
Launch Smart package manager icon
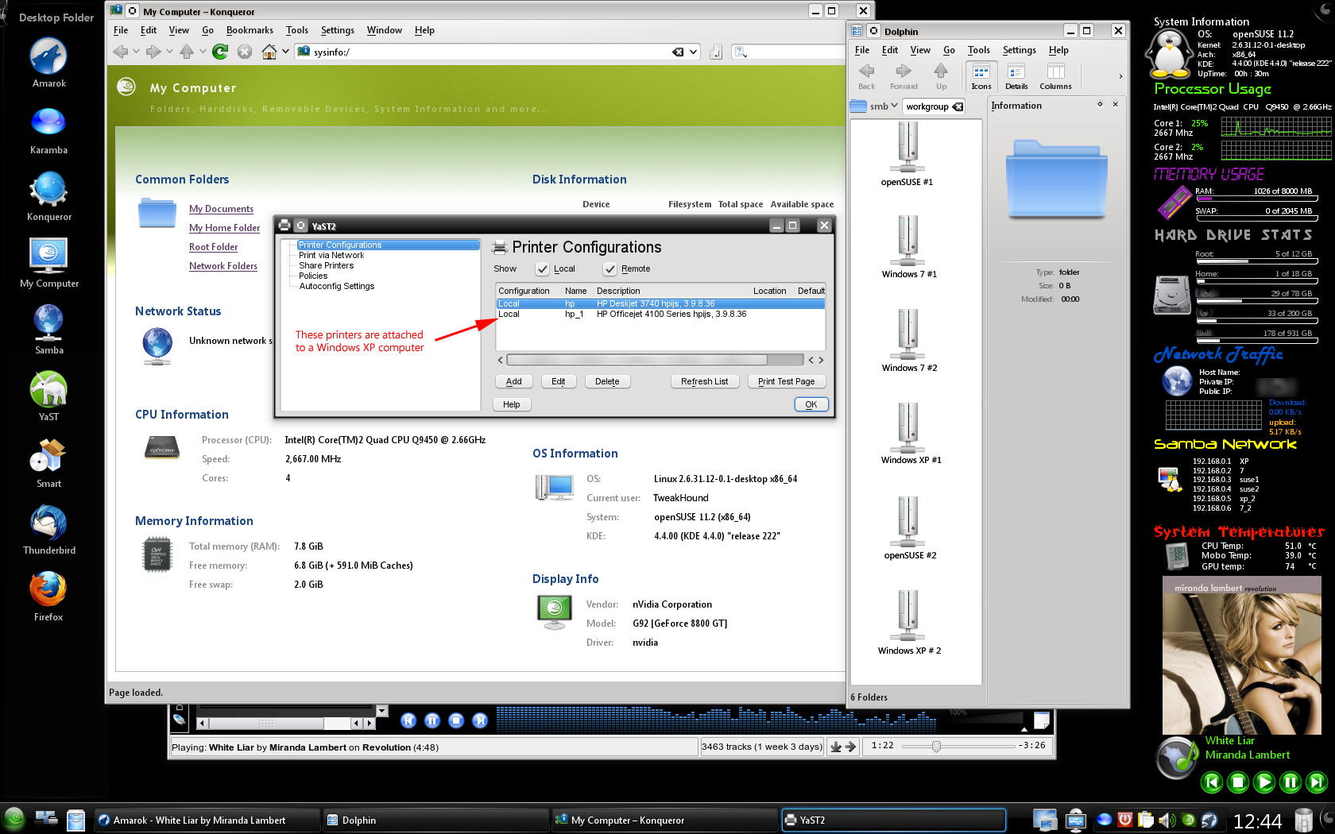pos(48,462)
